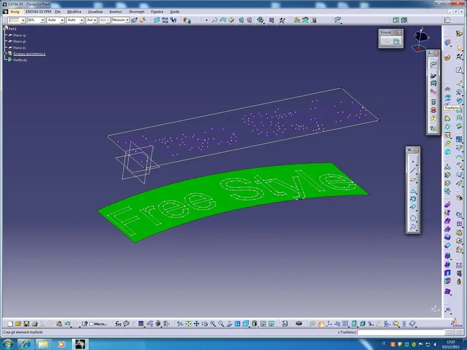Click the Zoom Out magnifier
This screenshot has height=350, width=467.
[x=221, y=324]
